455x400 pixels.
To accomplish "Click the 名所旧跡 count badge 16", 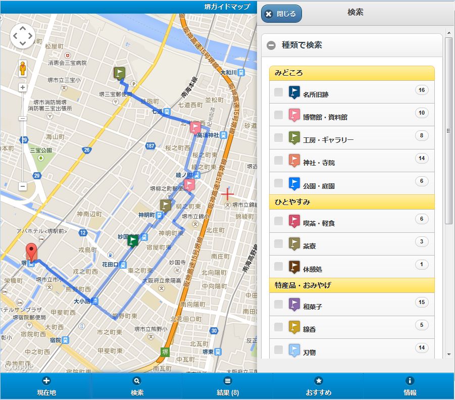I will 422,90.
